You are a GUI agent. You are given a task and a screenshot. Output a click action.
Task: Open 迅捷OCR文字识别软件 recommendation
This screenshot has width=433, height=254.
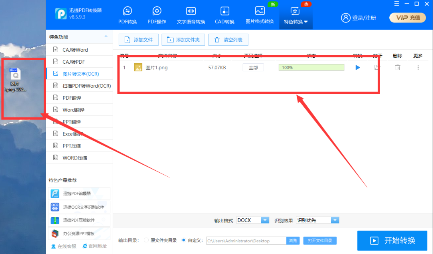[79, 207]
